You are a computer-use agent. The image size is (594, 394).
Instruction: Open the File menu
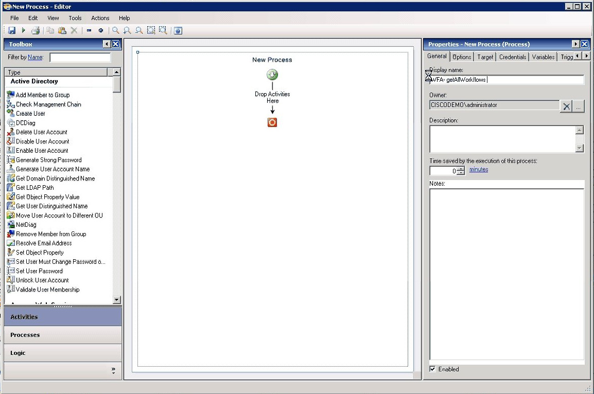(14, 18)
